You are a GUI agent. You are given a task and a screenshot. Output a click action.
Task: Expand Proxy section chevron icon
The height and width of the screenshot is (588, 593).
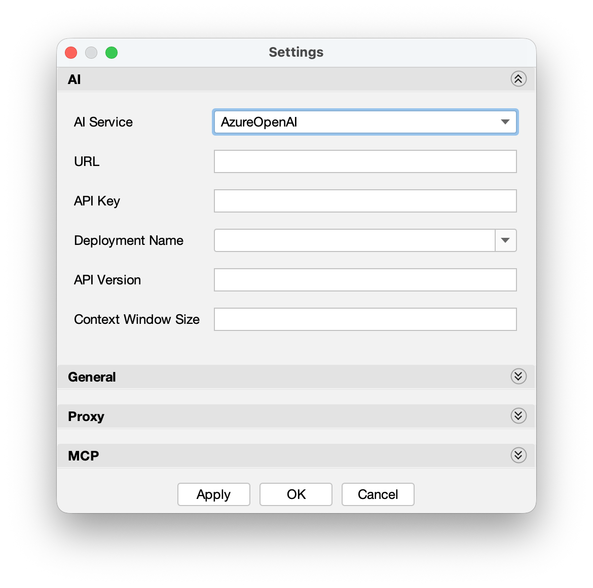click(x=518, y=416)
